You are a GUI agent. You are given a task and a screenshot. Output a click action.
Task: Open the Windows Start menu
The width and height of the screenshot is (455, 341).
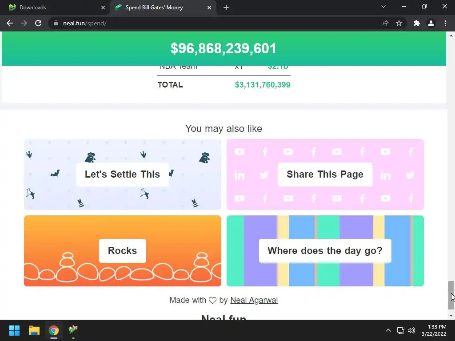click(14, 330)
